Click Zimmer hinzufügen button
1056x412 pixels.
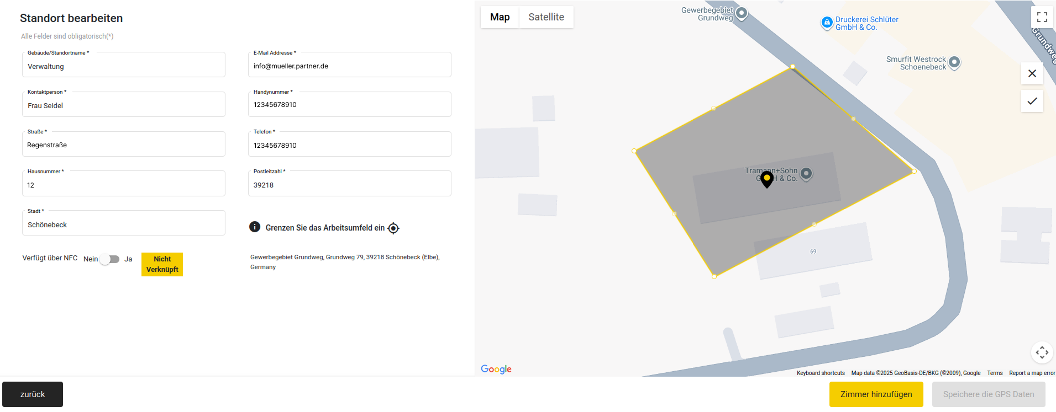876,394
